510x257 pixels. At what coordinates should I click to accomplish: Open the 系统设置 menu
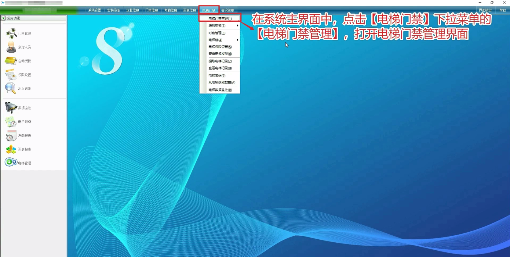point(95,10)
